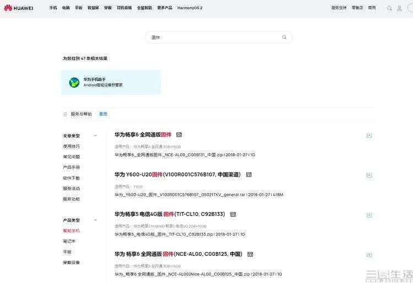Open code icon beside 畅享5 电信4G版 title
This screenshot has height=283, width=413.
pyautogui.click(x=233, y=214)
